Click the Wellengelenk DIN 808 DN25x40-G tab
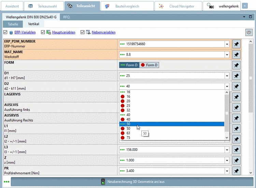Viewport: 256px width, 188px height. (x=31, y=17)
